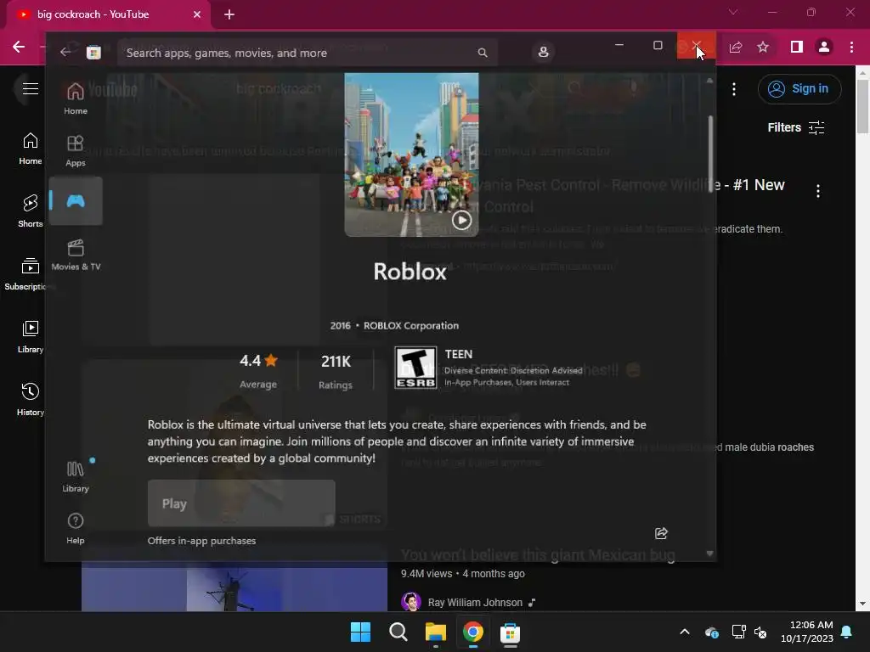This screenshot has height=652, width=870.
Task: Open Chrome profile avatar
Action: click(x=824, y=48)
